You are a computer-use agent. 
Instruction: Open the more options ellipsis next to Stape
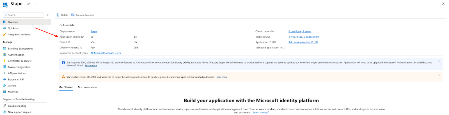pyautogui.click(x=35, y=4)
